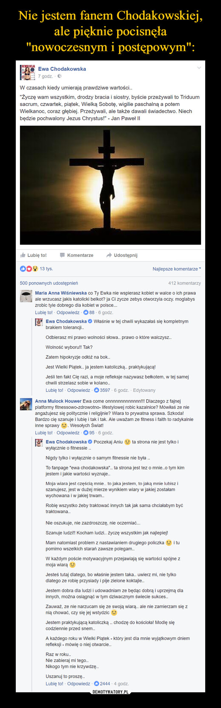Open the Najlepsze komentarze sort dropdown

177,269
